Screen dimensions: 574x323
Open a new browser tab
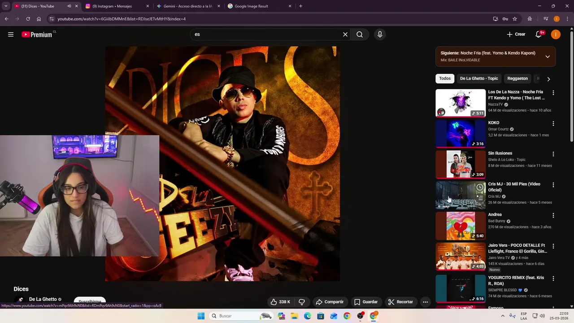[x=300, y=6]
